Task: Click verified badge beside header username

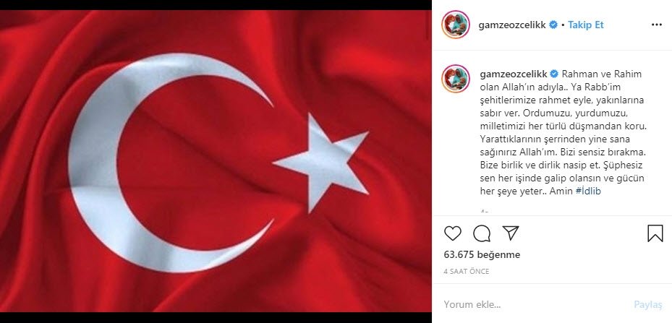Action: tap(553, 25)
